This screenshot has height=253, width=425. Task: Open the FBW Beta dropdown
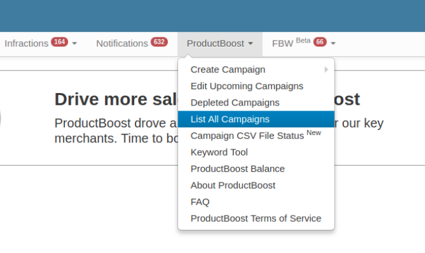[x=303, y=44]
